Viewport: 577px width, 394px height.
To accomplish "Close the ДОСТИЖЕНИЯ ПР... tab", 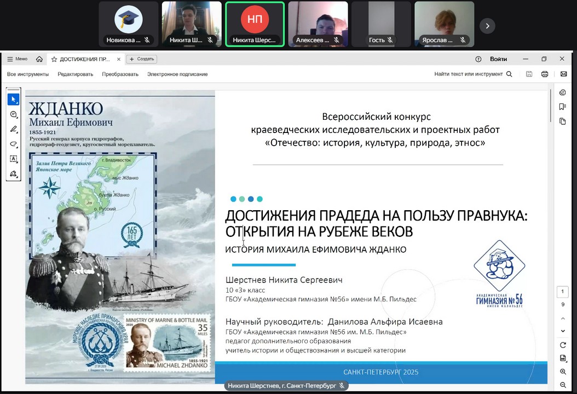I will [x=118, y=59].
